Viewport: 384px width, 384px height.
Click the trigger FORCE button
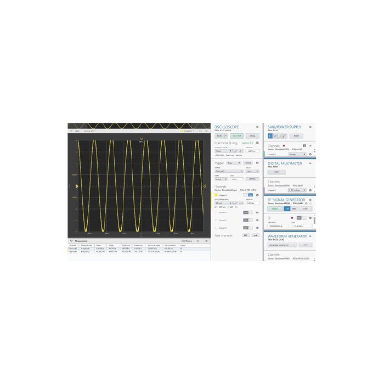pos(248,163)
